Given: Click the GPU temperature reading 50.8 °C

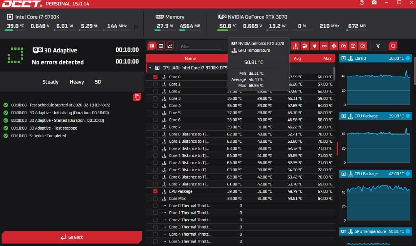Looking at the screenshot, I should pos(228,26).
